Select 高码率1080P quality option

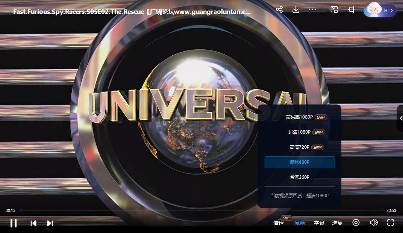point(299,117)
